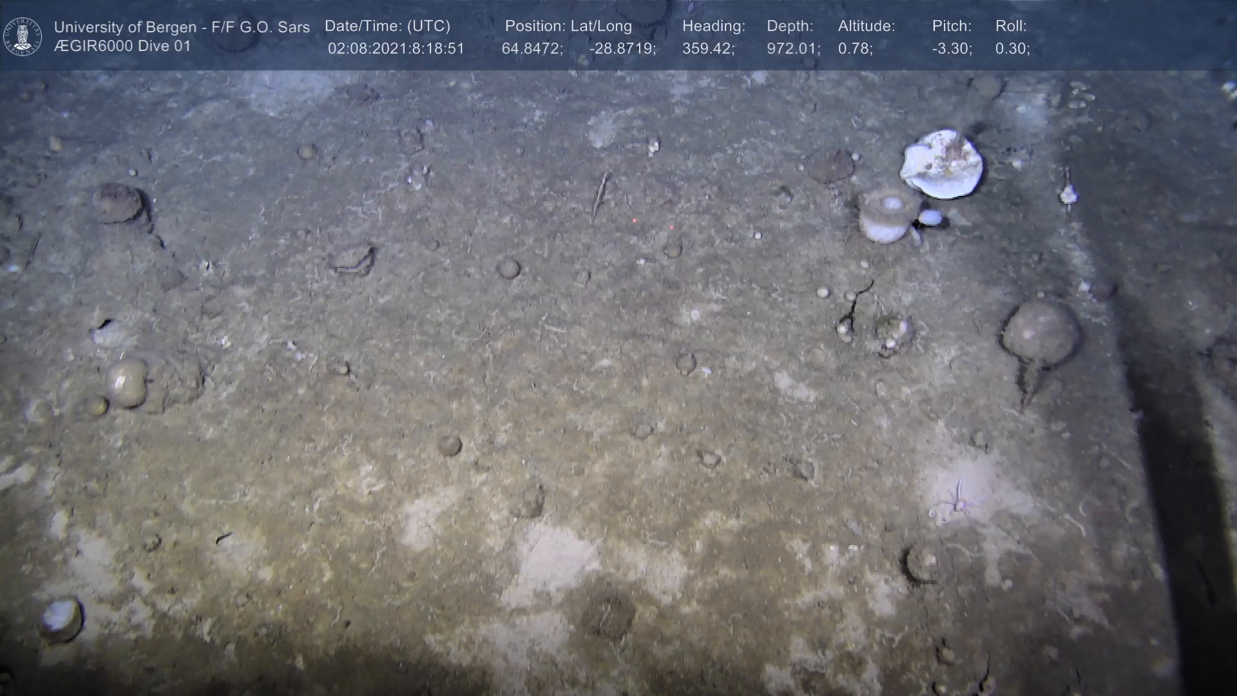Click the 'Altitude:' label
Viewport: 1237px width, 696px height.
867,26
